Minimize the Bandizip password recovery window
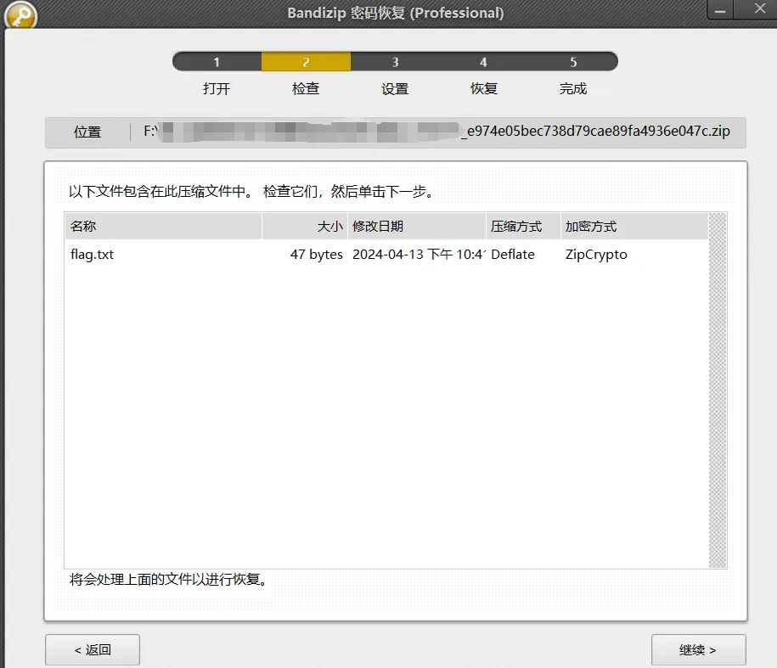This screenshot has height=668, width=777. pos(720,10)
